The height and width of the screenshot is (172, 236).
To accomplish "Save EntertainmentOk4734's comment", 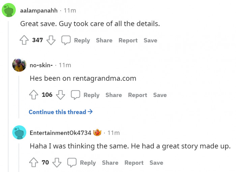I will pos(156,163).
